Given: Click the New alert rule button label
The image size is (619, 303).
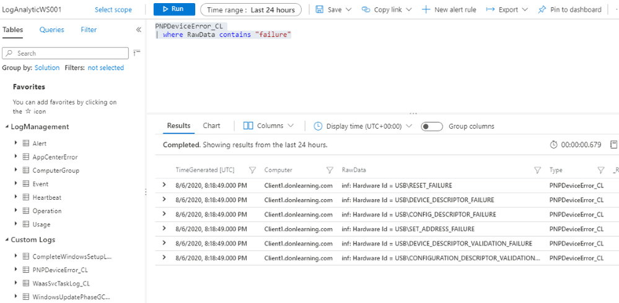Looking at the screenshot, I should pos(455,10).
